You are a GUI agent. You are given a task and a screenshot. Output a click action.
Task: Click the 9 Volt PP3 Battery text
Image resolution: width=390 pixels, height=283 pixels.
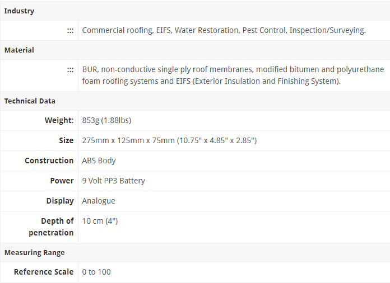[x=113, y=181]
